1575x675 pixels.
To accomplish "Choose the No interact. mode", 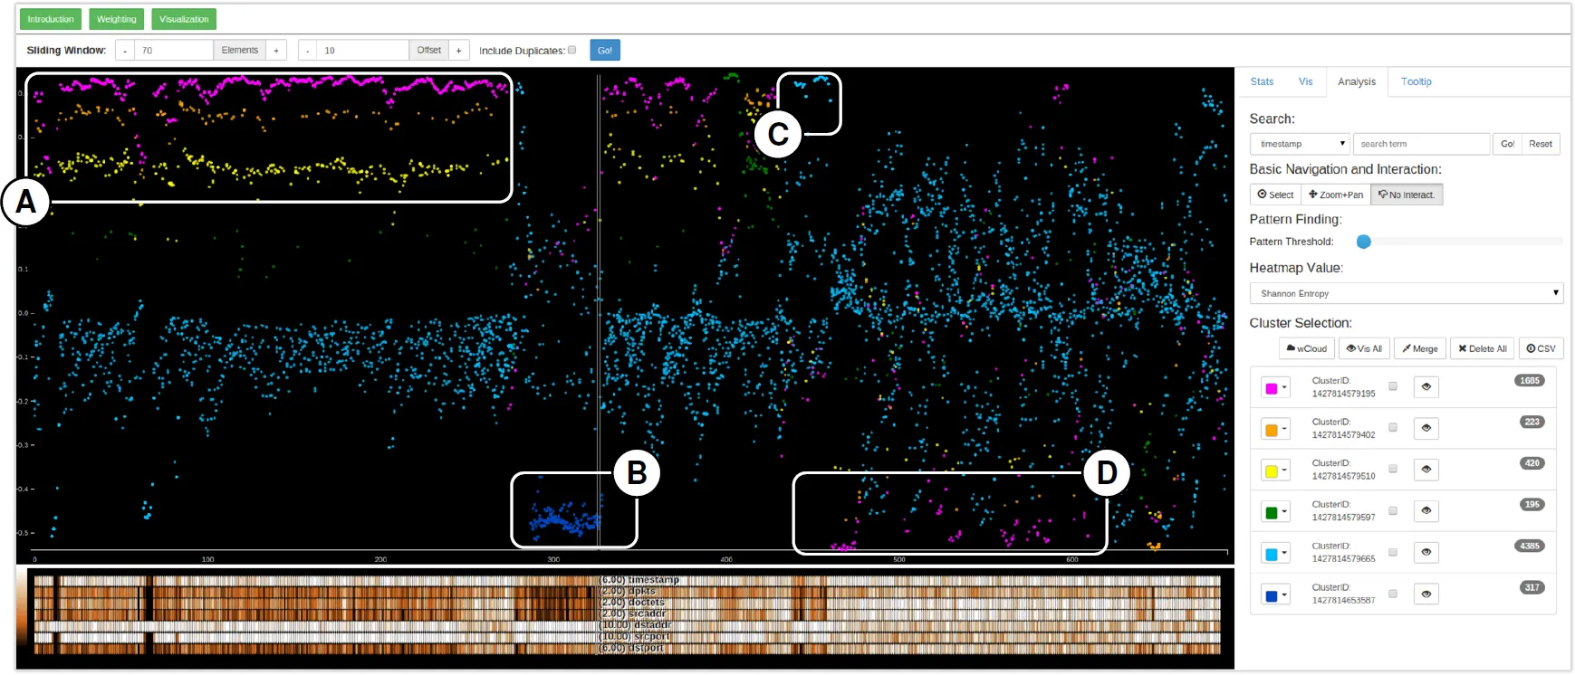I will click(1407, 195).
